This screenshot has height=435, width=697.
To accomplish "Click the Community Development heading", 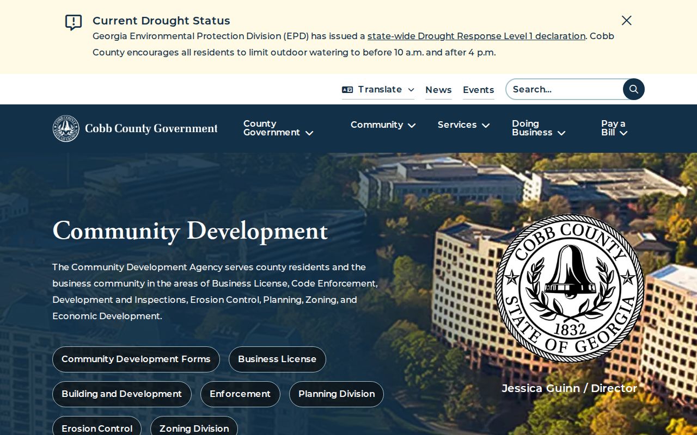I will (190, 231).
